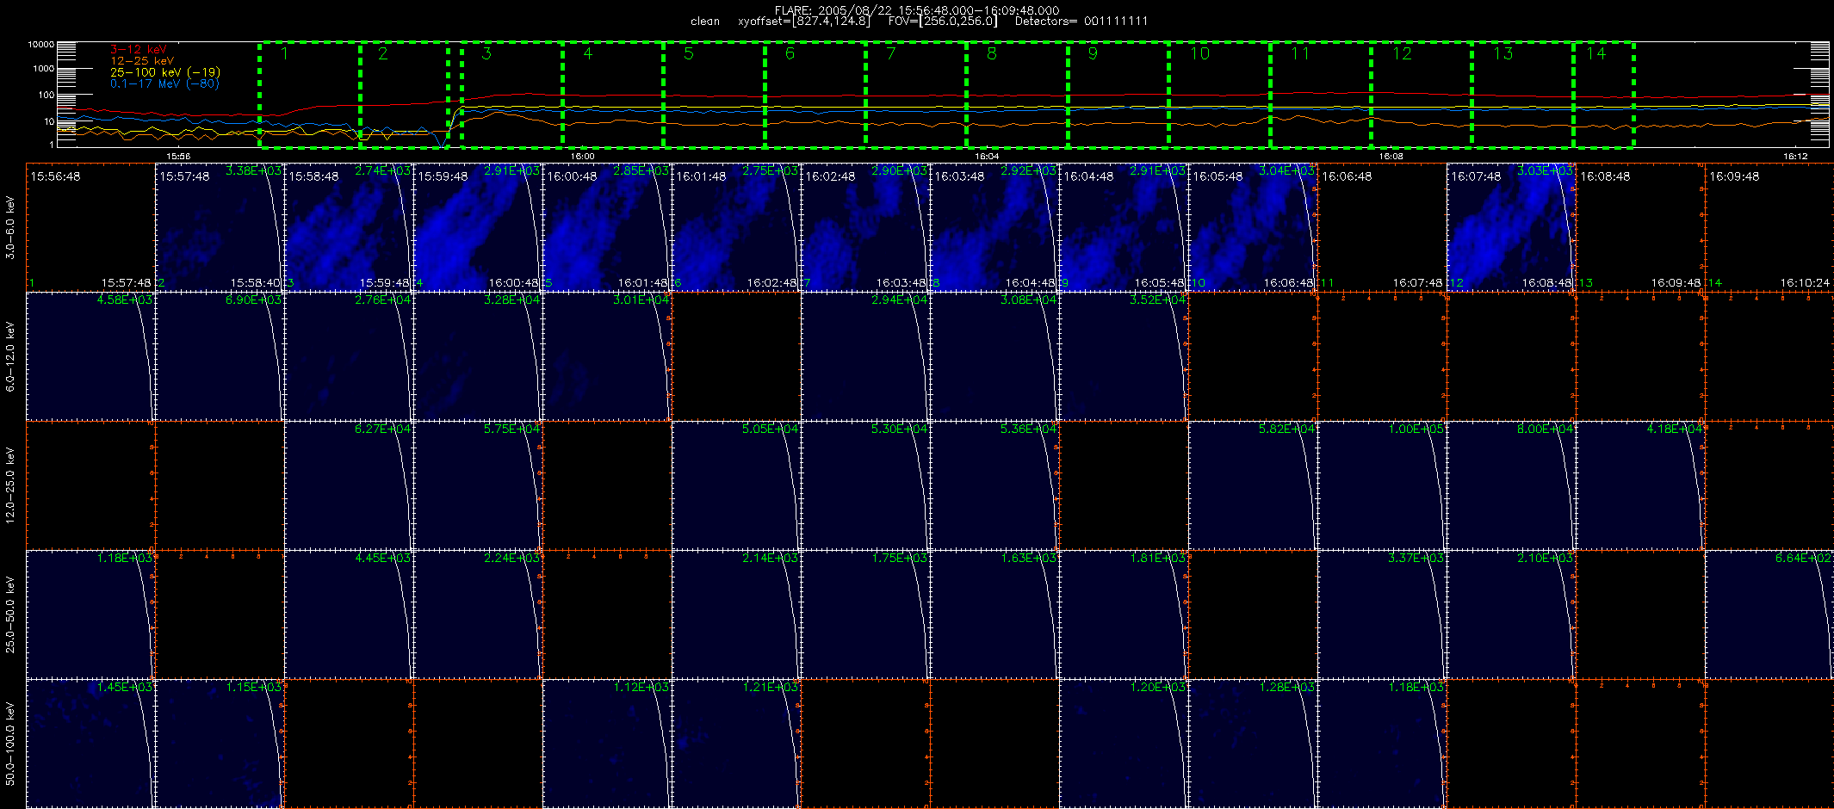Click the '3.0-6.0 keV' row label
Screen dimensions: 1834x809
tap(10, 227)
